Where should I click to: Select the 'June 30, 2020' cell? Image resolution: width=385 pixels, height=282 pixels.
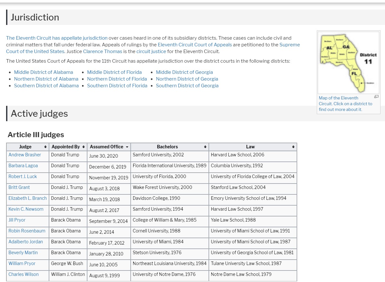[109, 156]
